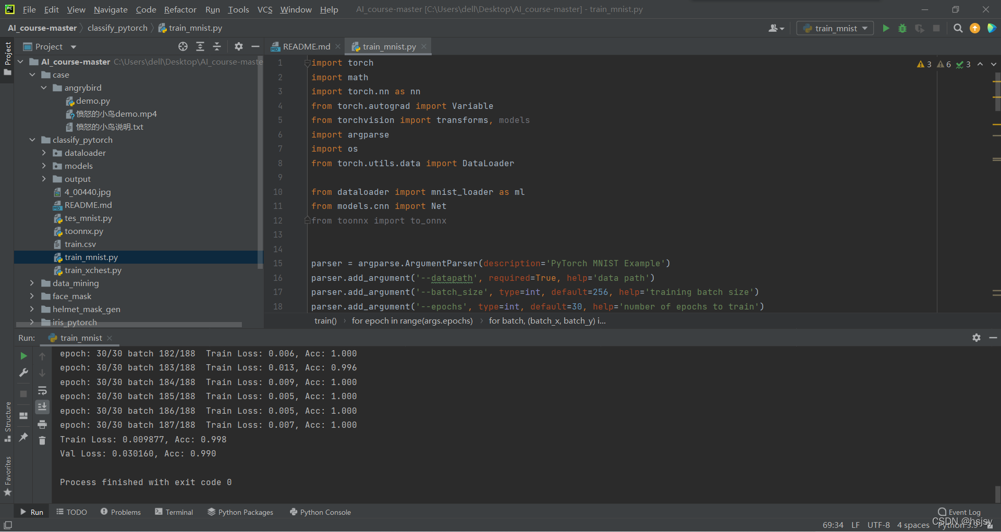Open the train_mnist run configuration dropdown
1001x532 pixels.
pos(836,28)
